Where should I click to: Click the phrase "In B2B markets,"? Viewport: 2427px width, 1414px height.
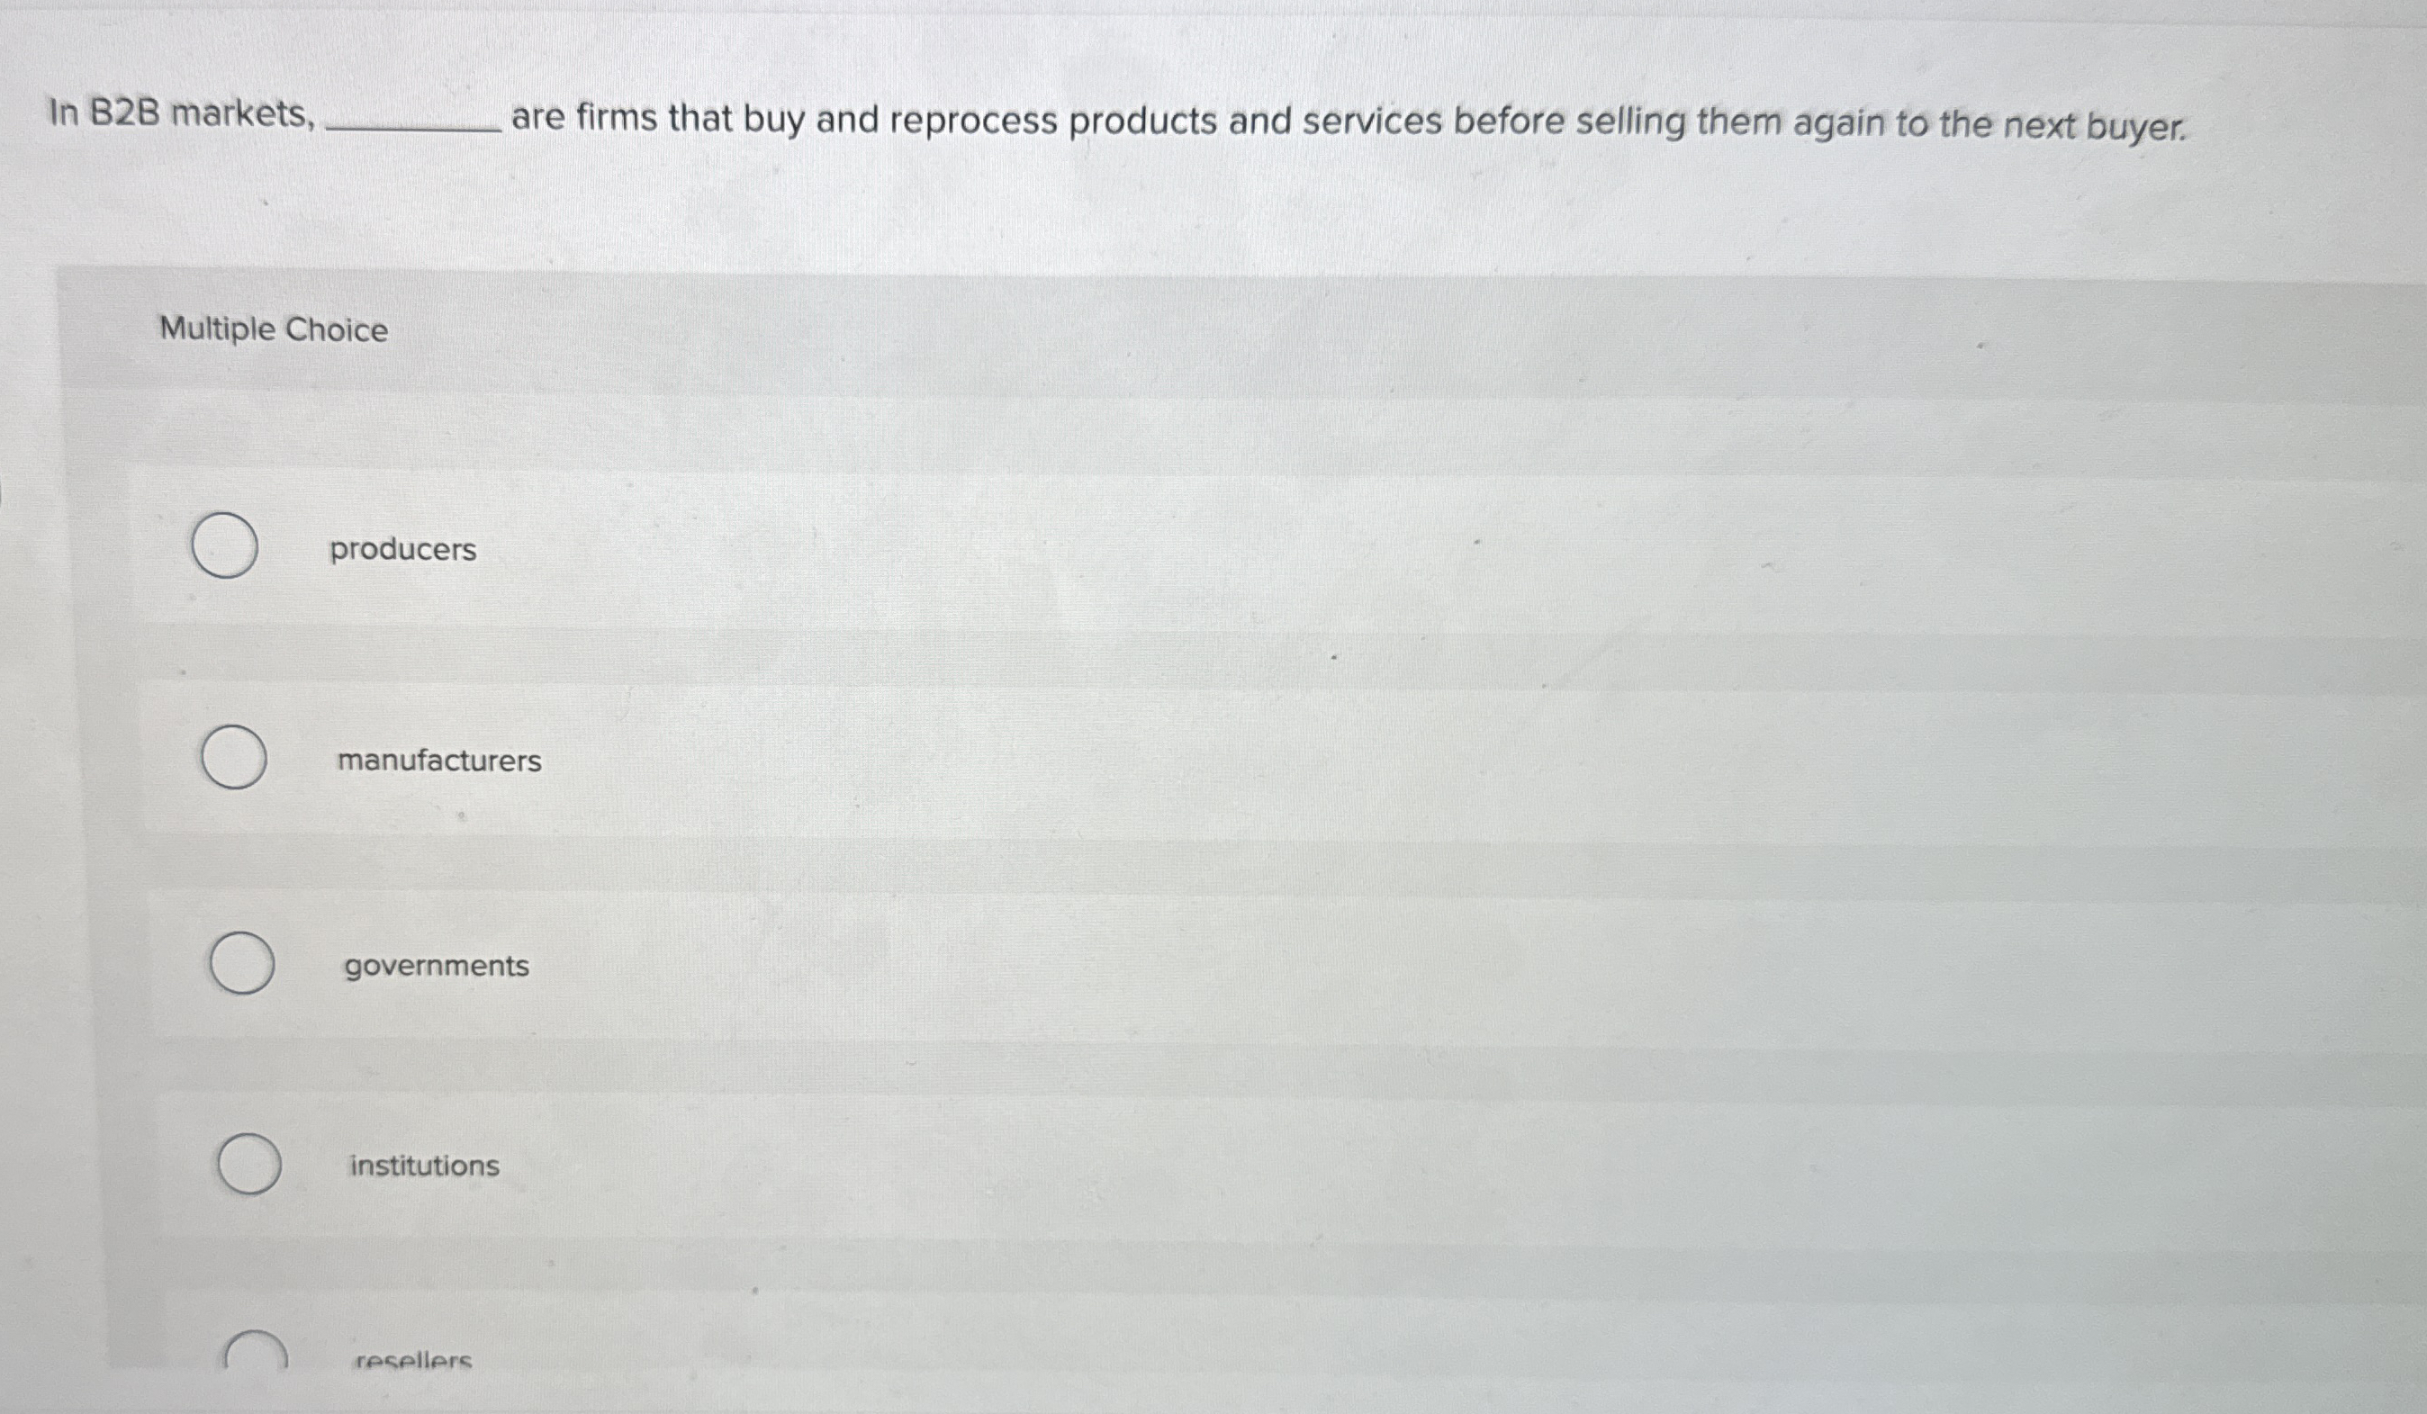[182, 114]
